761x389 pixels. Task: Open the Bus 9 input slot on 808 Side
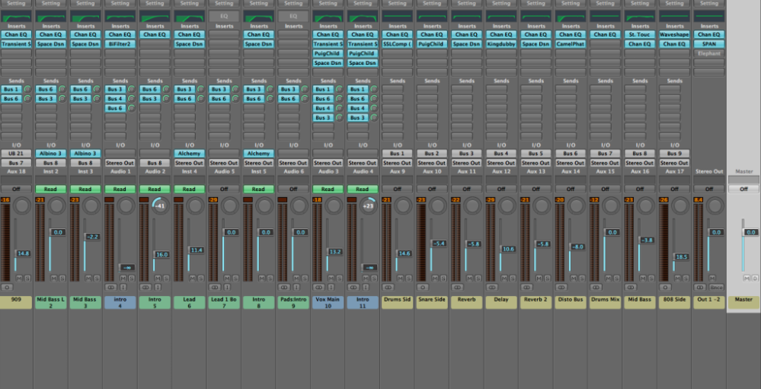pyautogui.click(x=675, y=153)
